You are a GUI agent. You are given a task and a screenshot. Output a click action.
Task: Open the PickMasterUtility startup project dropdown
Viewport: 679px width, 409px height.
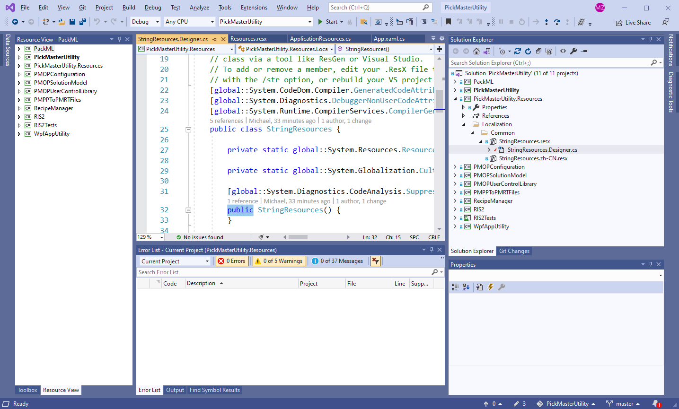[266, 22]
